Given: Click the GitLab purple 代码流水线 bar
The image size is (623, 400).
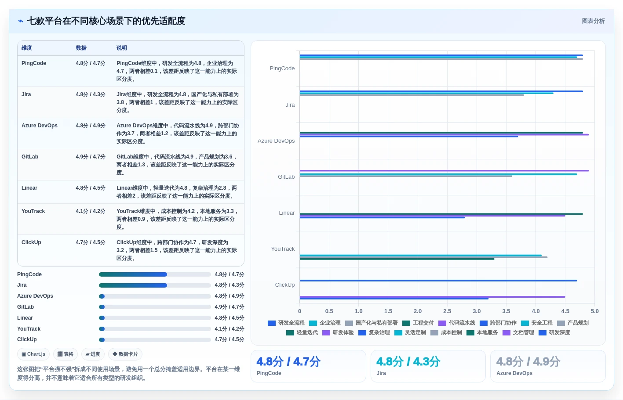Looking at the screenshot, I should pos(444,171).
